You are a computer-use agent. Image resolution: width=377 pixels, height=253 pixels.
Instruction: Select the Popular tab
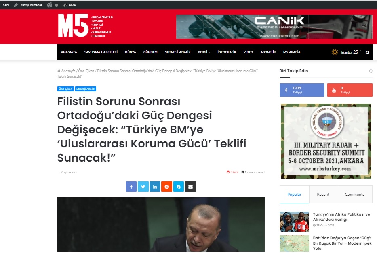coord(294,195)
